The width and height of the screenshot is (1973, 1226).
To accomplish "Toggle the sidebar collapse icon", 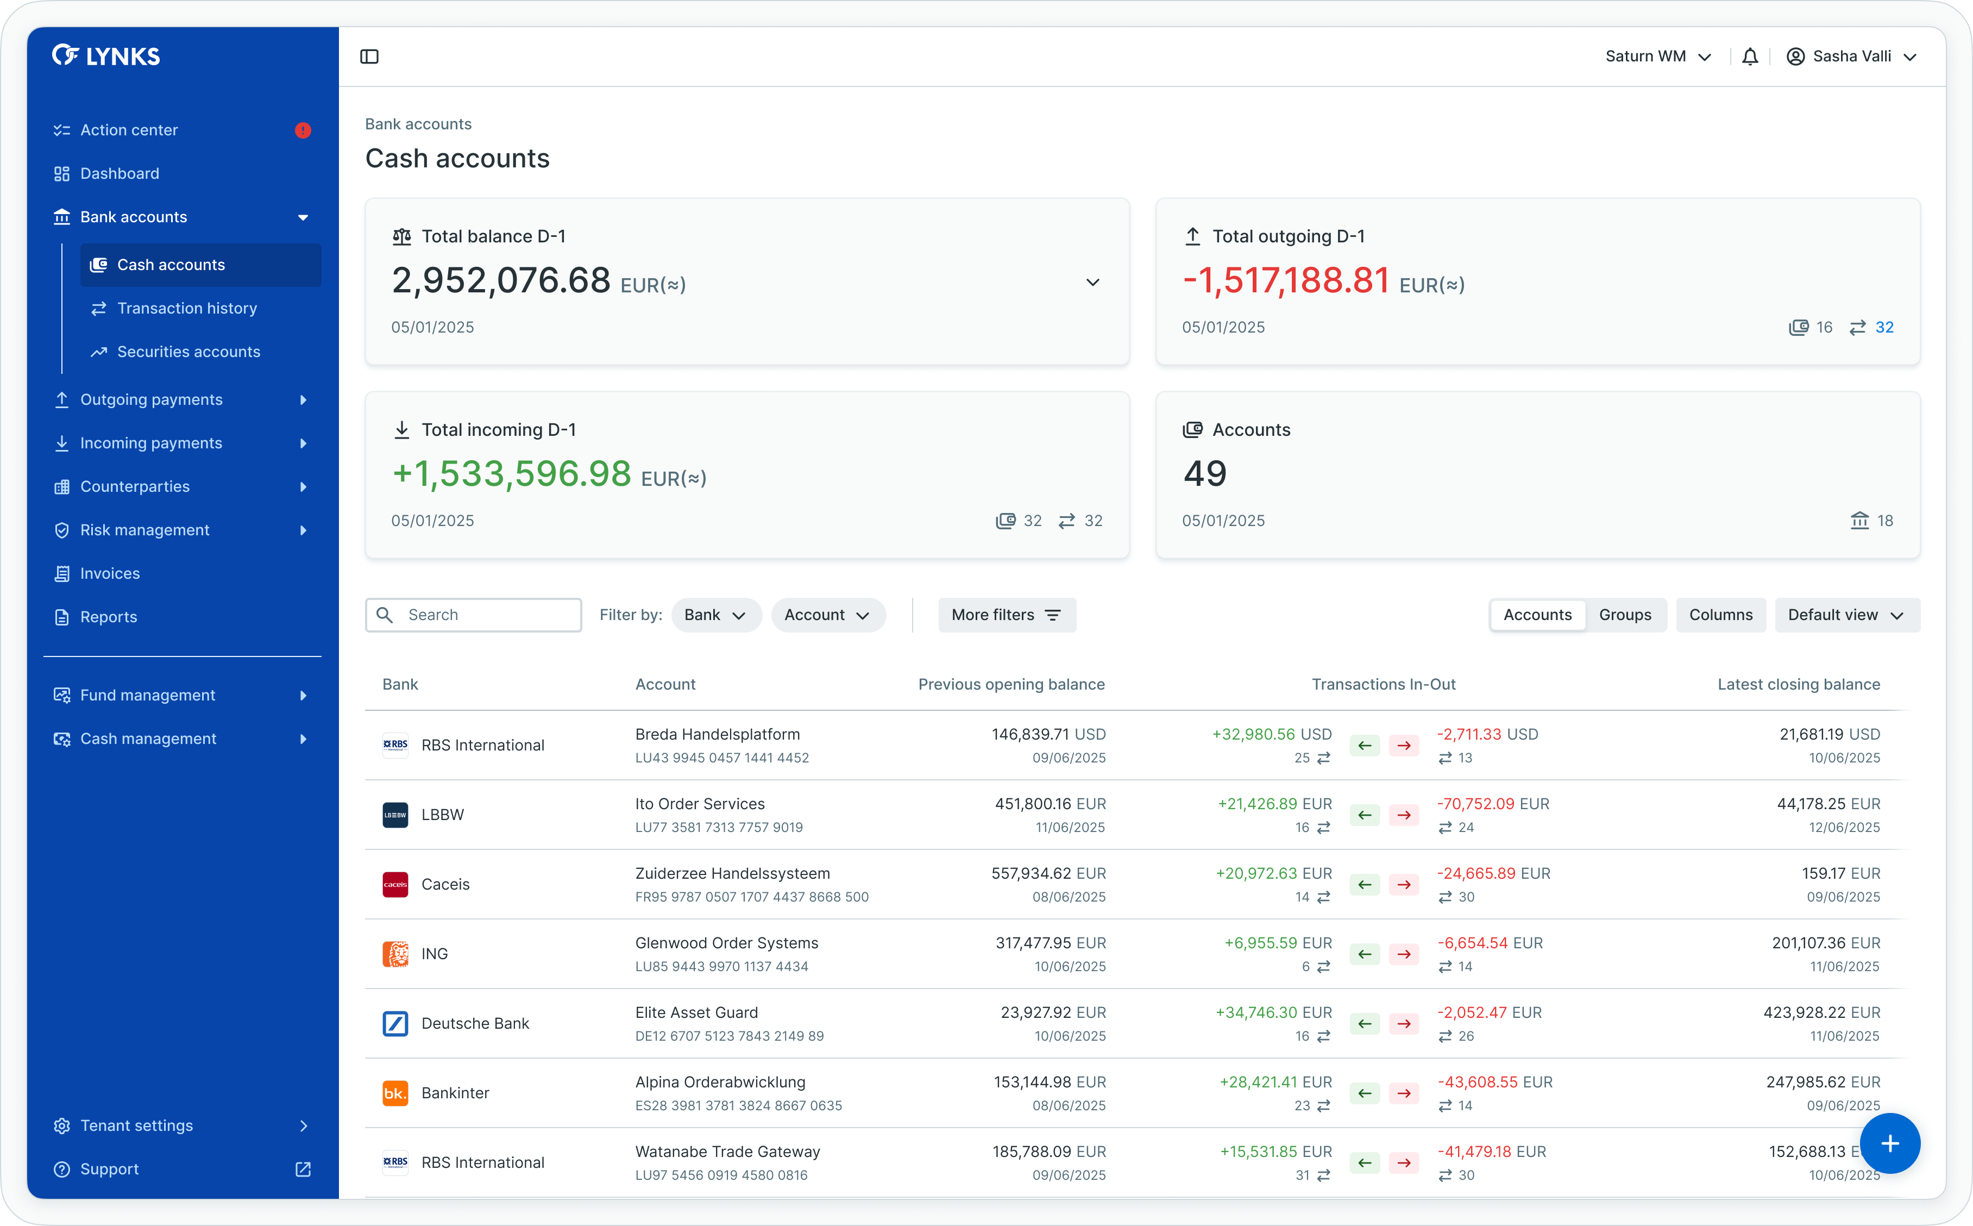I will (x=369, y=57).
